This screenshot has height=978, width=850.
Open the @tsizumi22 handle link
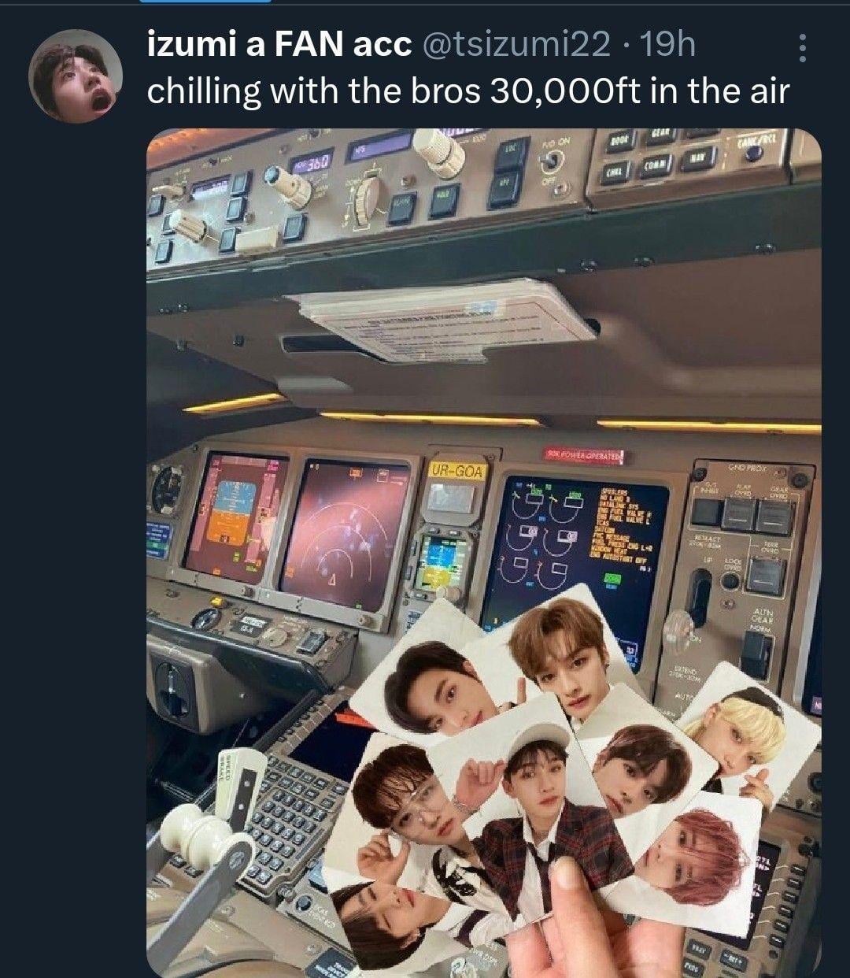(517, 45)
